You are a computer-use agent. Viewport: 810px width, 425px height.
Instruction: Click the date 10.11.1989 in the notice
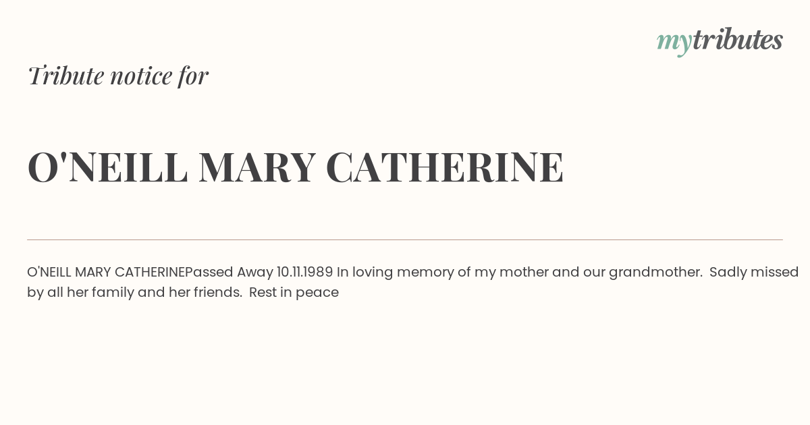point(305,272)
